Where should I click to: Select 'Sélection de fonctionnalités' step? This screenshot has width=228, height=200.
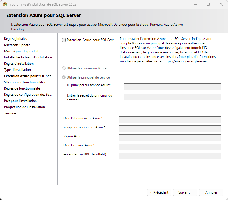25,82
